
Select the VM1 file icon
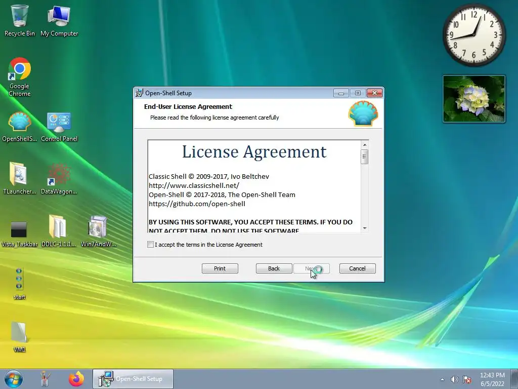tap(19, 336)
